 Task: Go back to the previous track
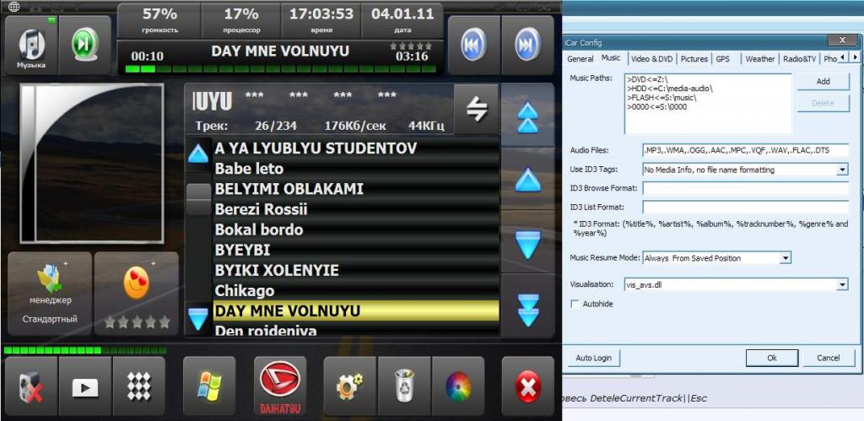tap(473, 44)
